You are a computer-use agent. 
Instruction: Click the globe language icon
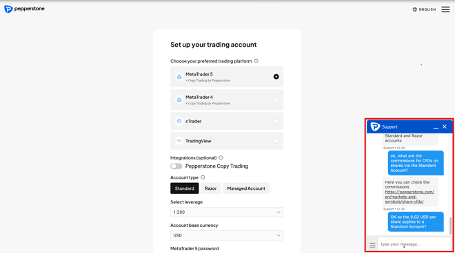(414, 9)
